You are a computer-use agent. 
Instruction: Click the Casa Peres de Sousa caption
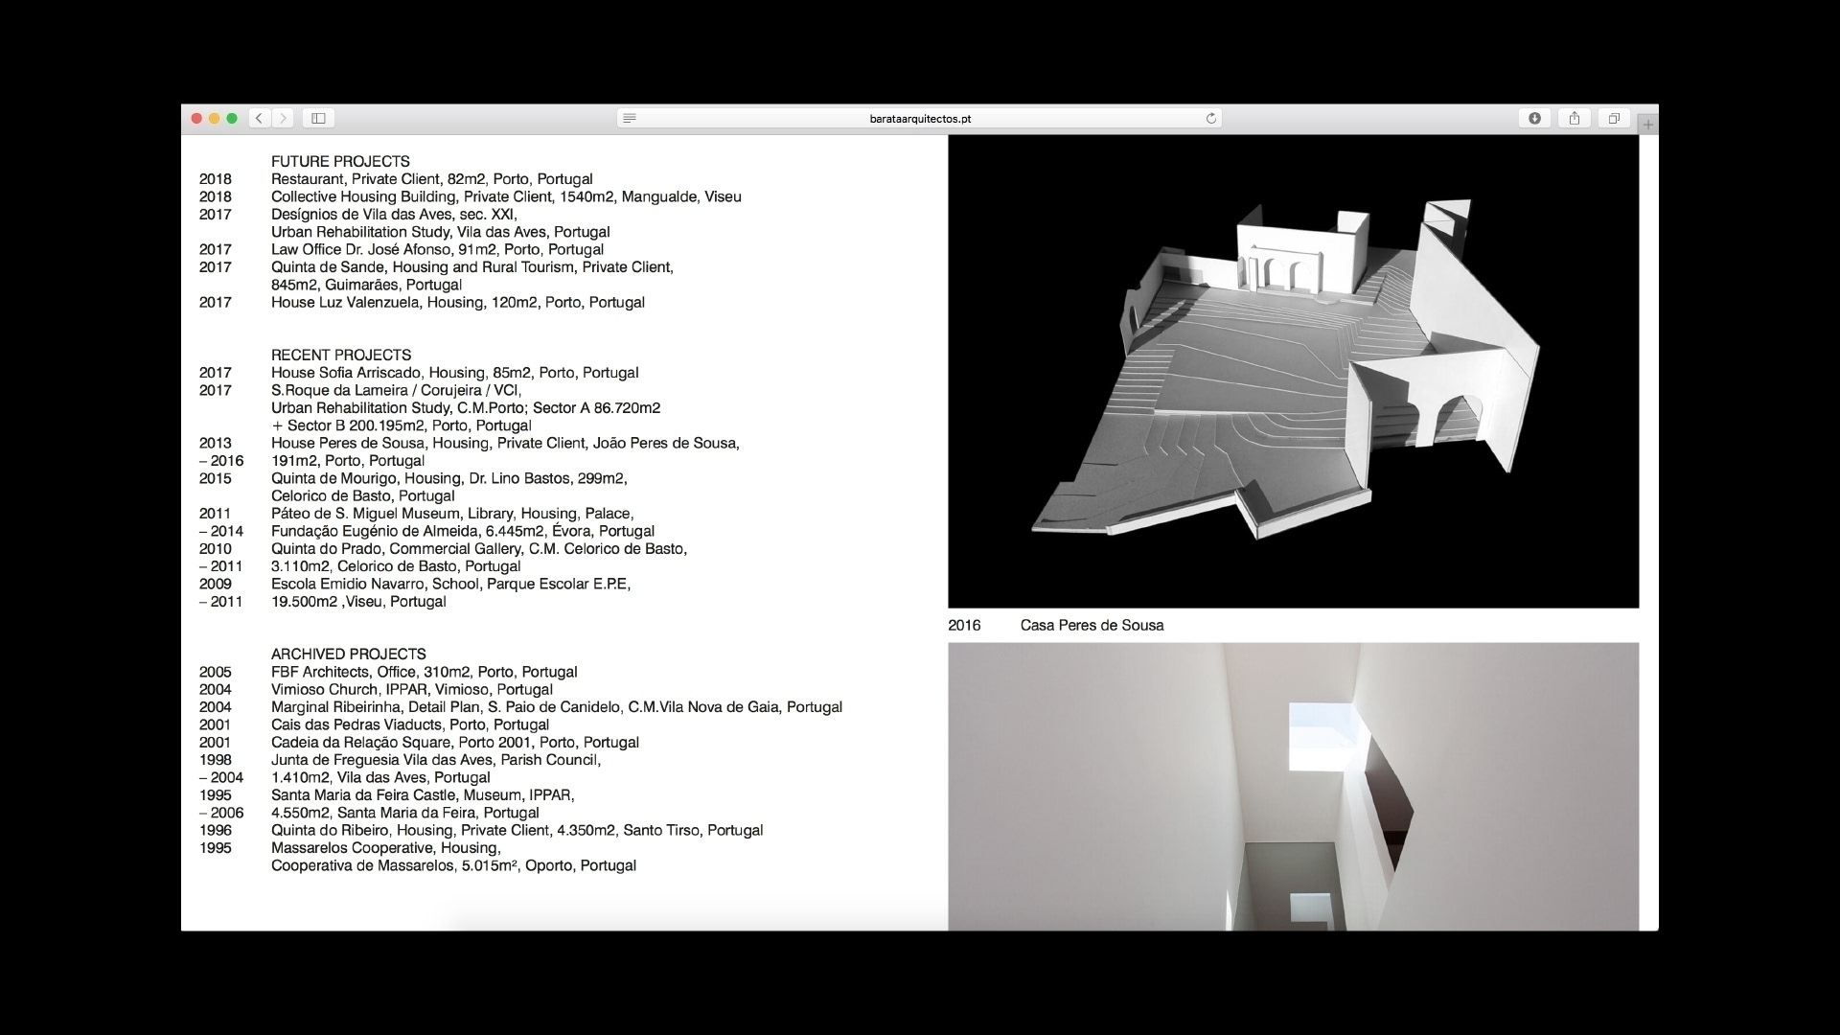[x=1092, y=626]
